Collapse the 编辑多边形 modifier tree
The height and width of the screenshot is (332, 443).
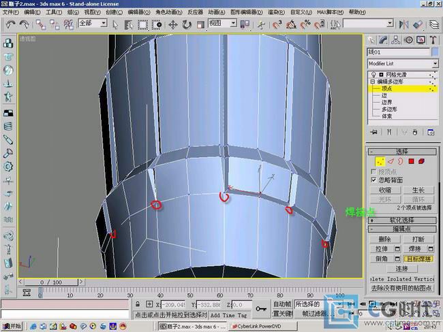click(x=372, y=82)
